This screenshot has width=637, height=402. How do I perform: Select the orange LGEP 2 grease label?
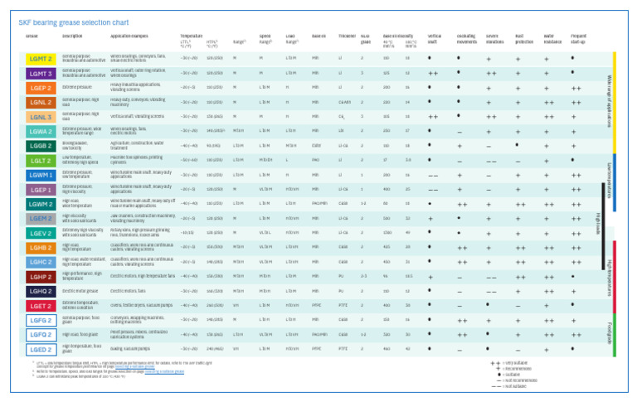click(41, 88)
